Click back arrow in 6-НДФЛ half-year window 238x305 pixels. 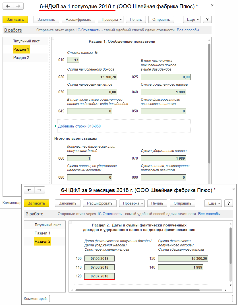(x=8, y=6)
